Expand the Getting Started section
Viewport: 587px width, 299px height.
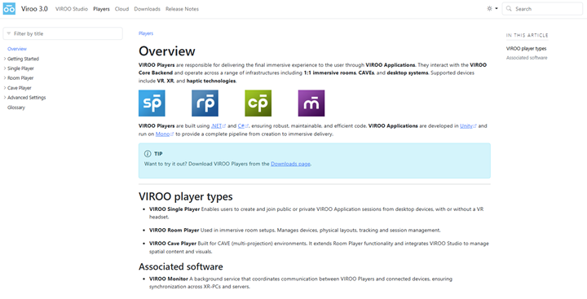[x=5, y=59]
